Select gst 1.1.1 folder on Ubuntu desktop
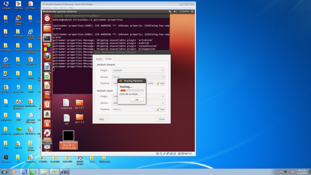 [80, 119]
